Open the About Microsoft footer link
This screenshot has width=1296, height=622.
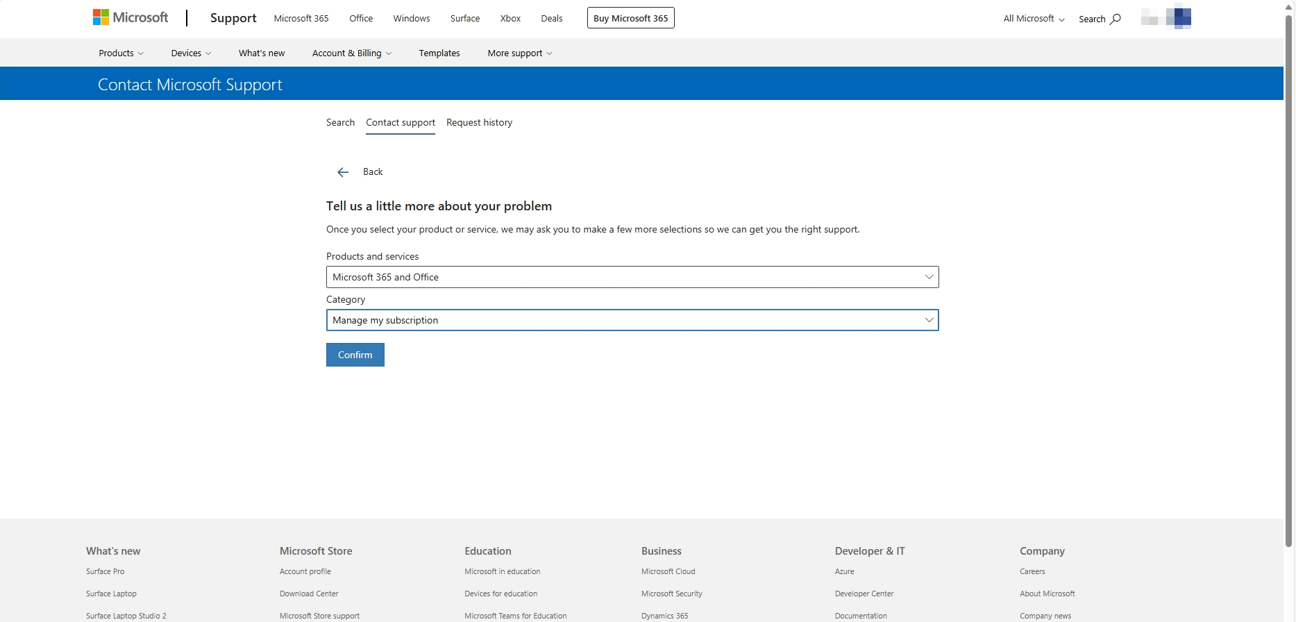coord(1047,594)
